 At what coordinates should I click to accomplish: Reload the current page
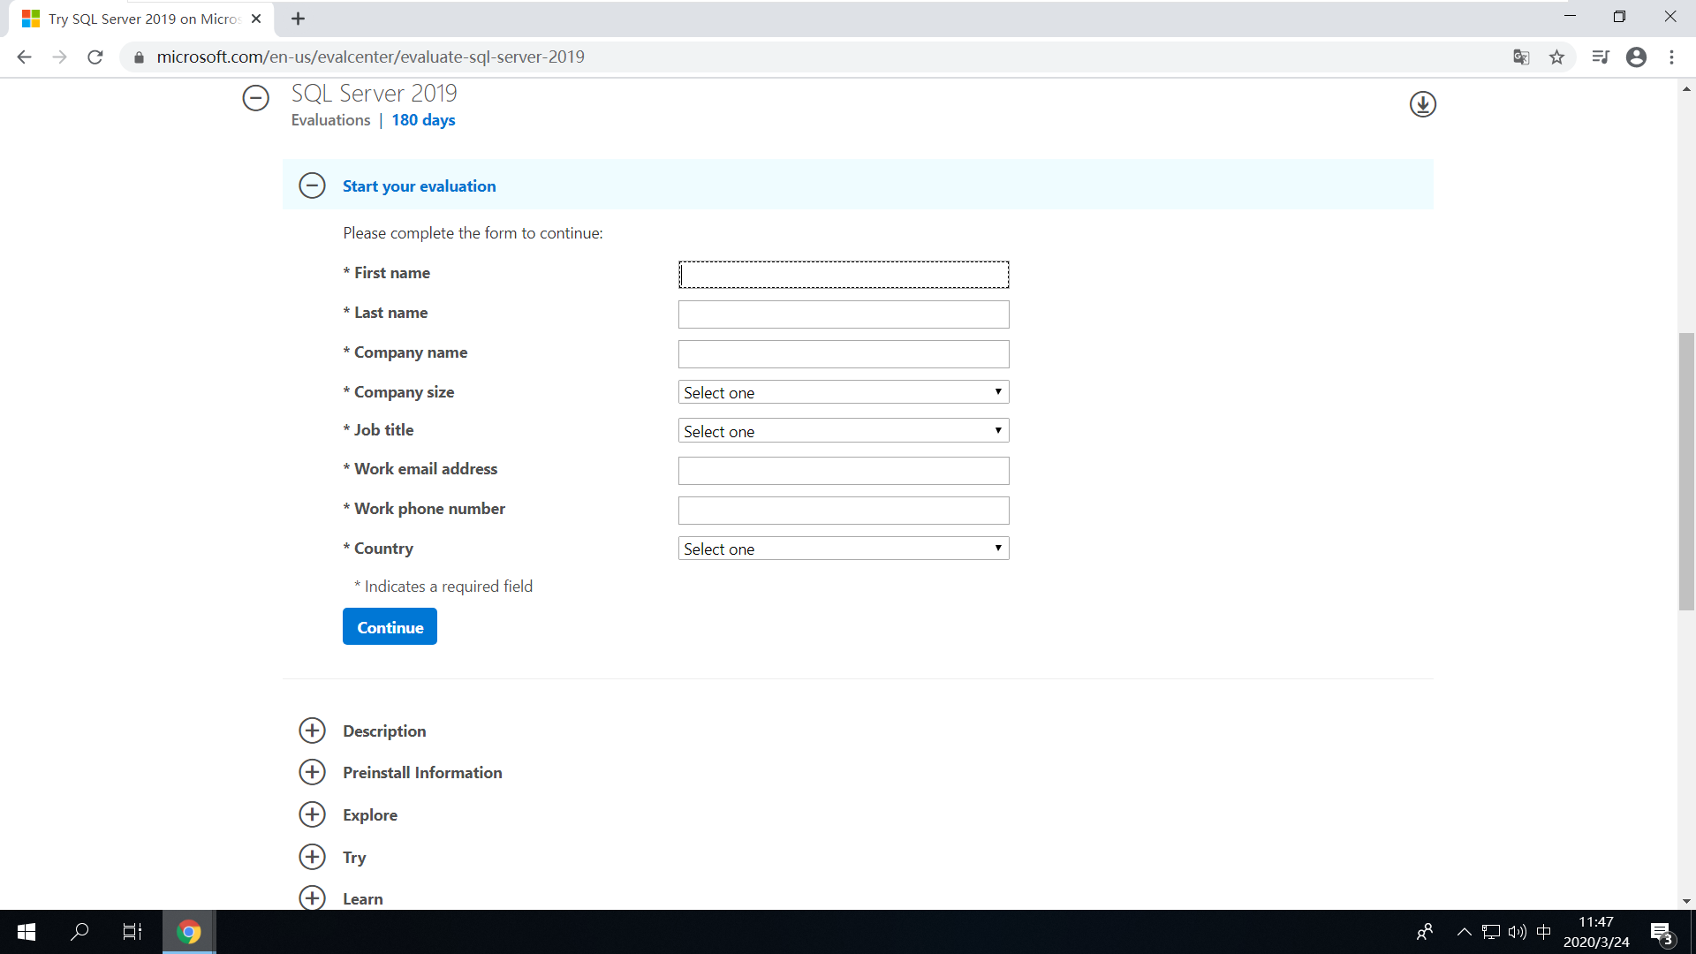pos(95,57)
